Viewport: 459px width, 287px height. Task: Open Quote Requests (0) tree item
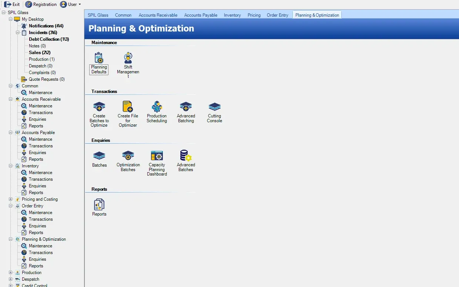pyautogui.click(x=47, y=79)
